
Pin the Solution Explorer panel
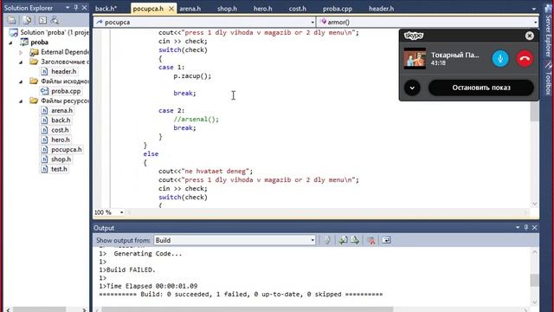[76, 8]
